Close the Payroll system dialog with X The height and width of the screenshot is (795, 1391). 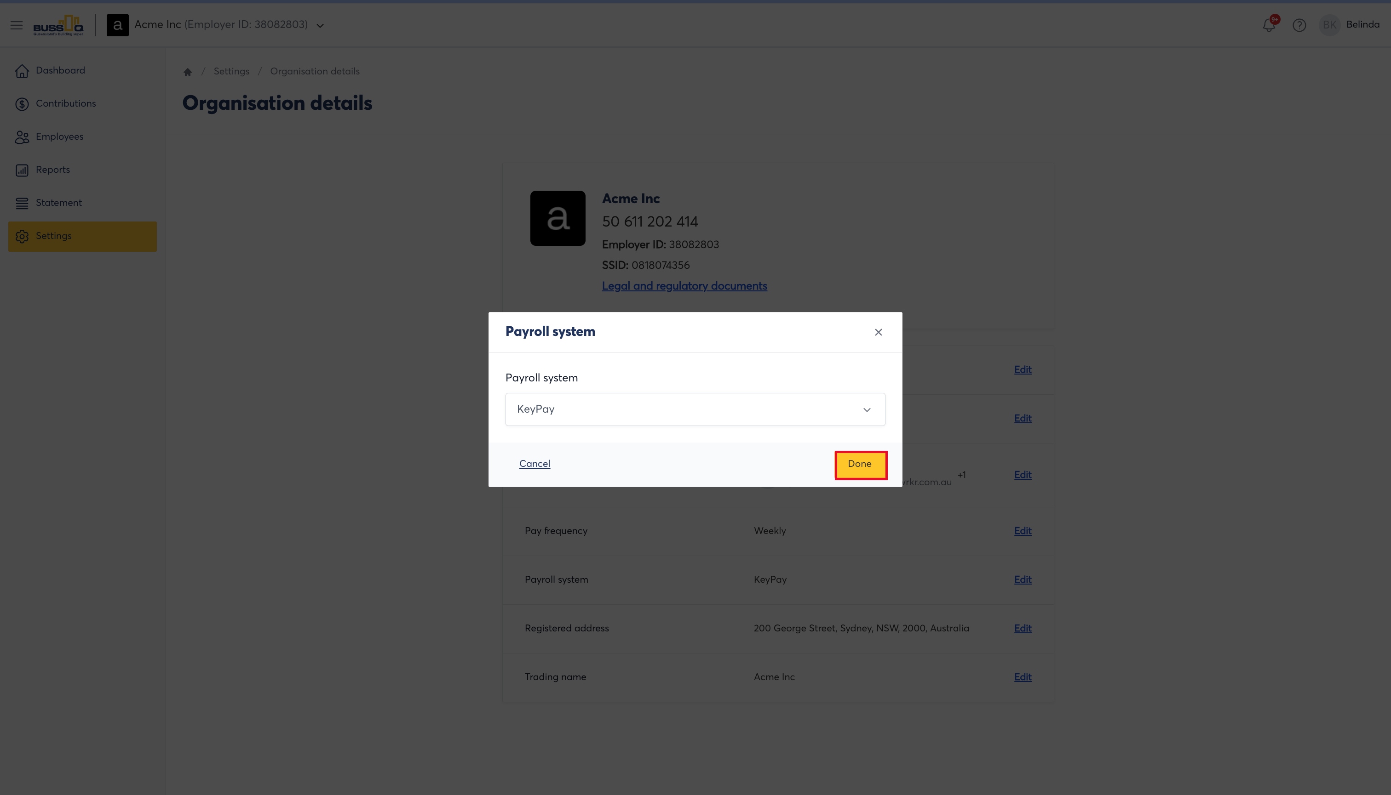pos(878,333)
